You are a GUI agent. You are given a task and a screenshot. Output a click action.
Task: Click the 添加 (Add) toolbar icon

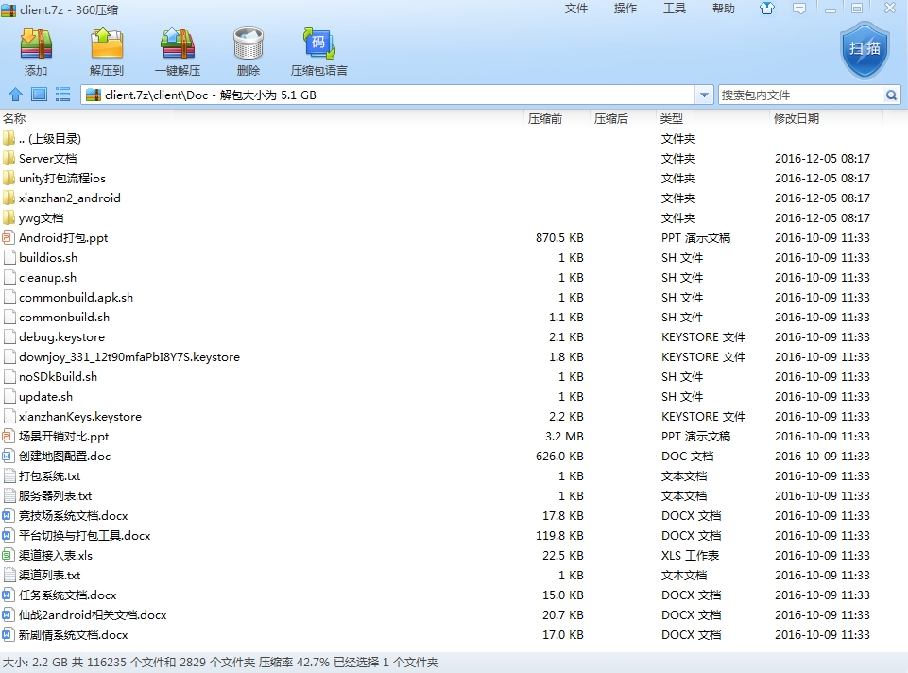coord(36,51)
